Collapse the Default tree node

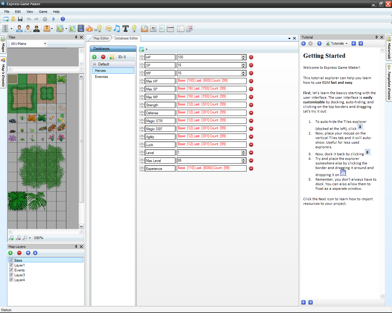pos(94,64)
